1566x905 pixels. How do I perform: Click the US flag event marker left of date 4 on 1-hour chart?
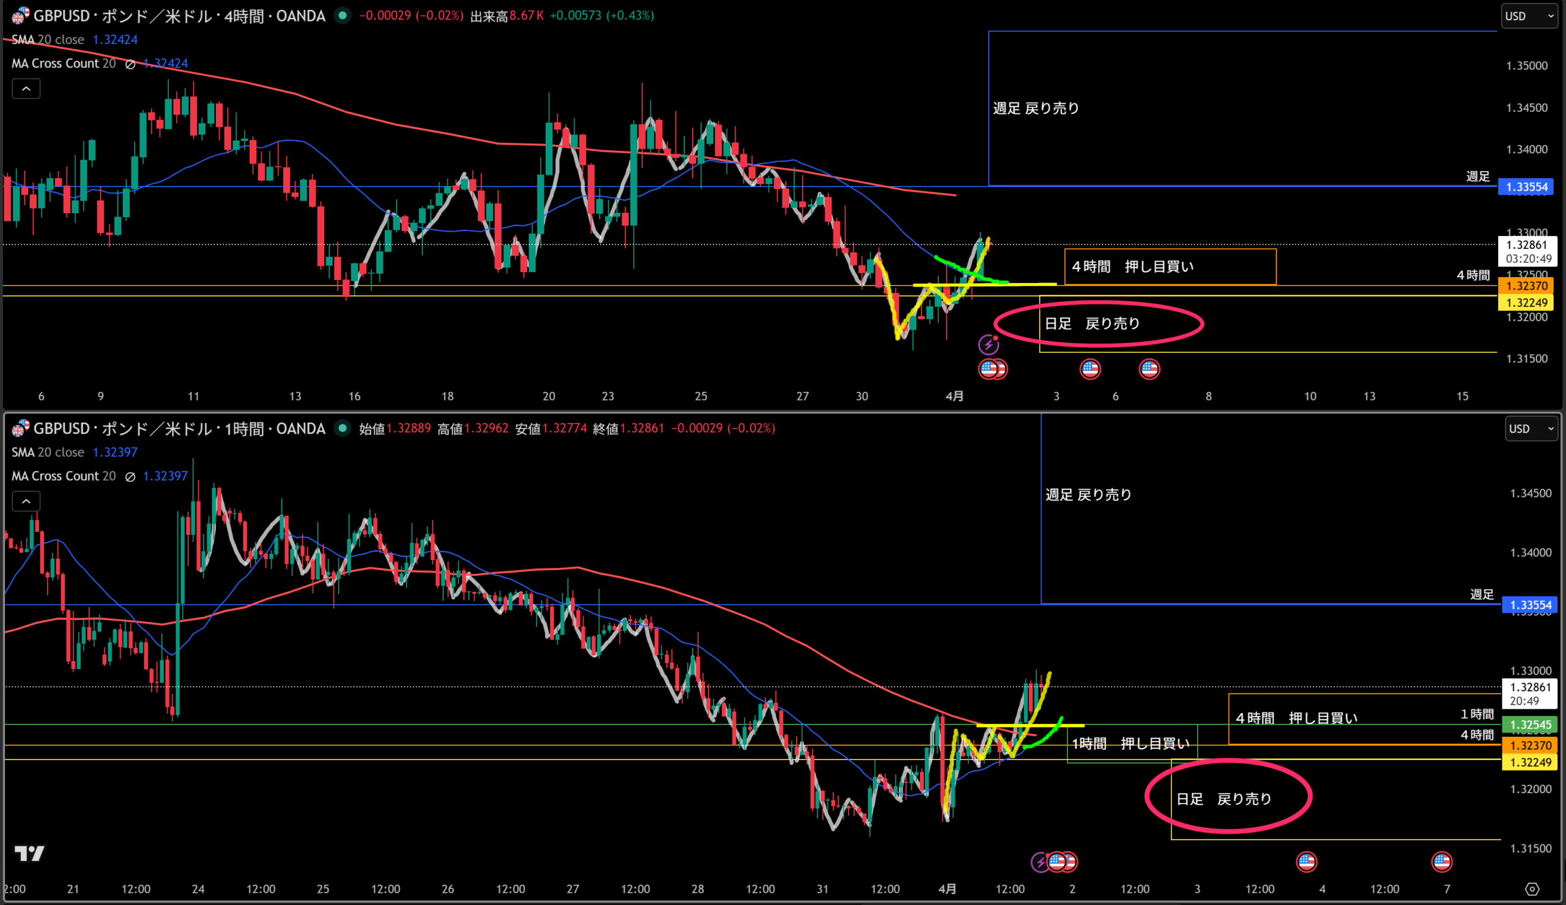tap(1305, 862)
